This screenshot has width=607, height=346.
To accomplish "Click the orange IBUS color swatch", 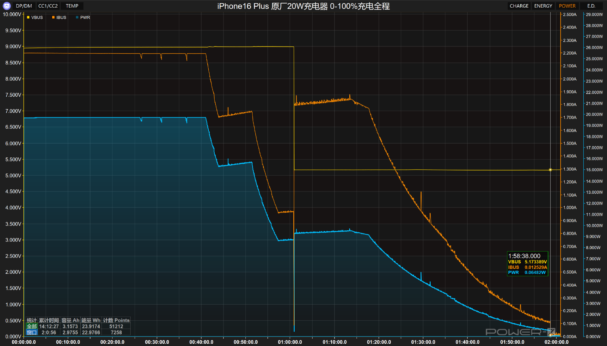I will pos(53,17).
